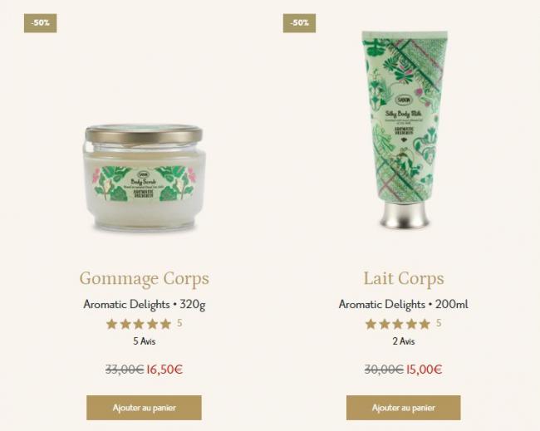Click the 16,50€ sale price
Image resolution: width=540 pixels, height=431 pixels.
pyautogui.click(x=164, y=370)
